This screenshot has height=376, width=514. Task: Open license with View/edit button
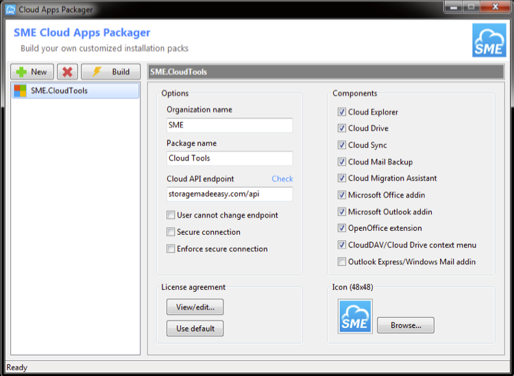195,308
